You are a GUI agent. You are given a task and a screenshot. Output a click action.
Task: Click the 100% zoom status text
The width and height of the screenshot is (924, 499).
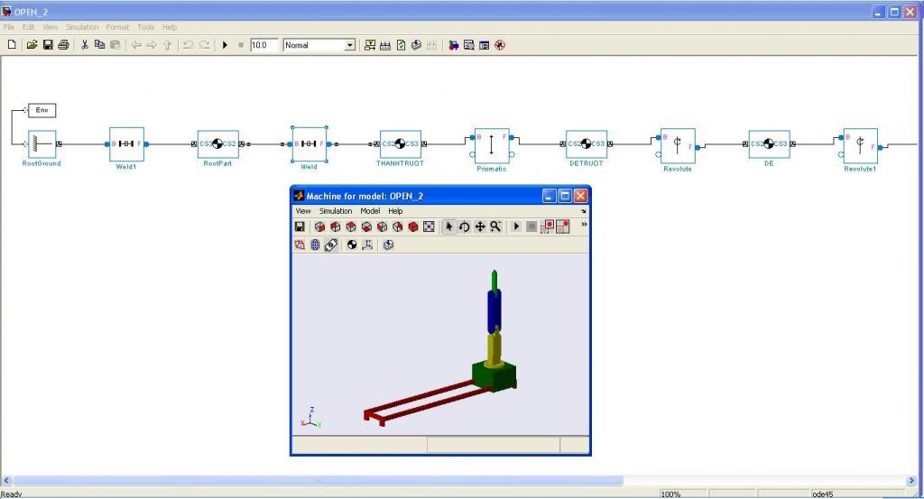[x=670, y=494]
